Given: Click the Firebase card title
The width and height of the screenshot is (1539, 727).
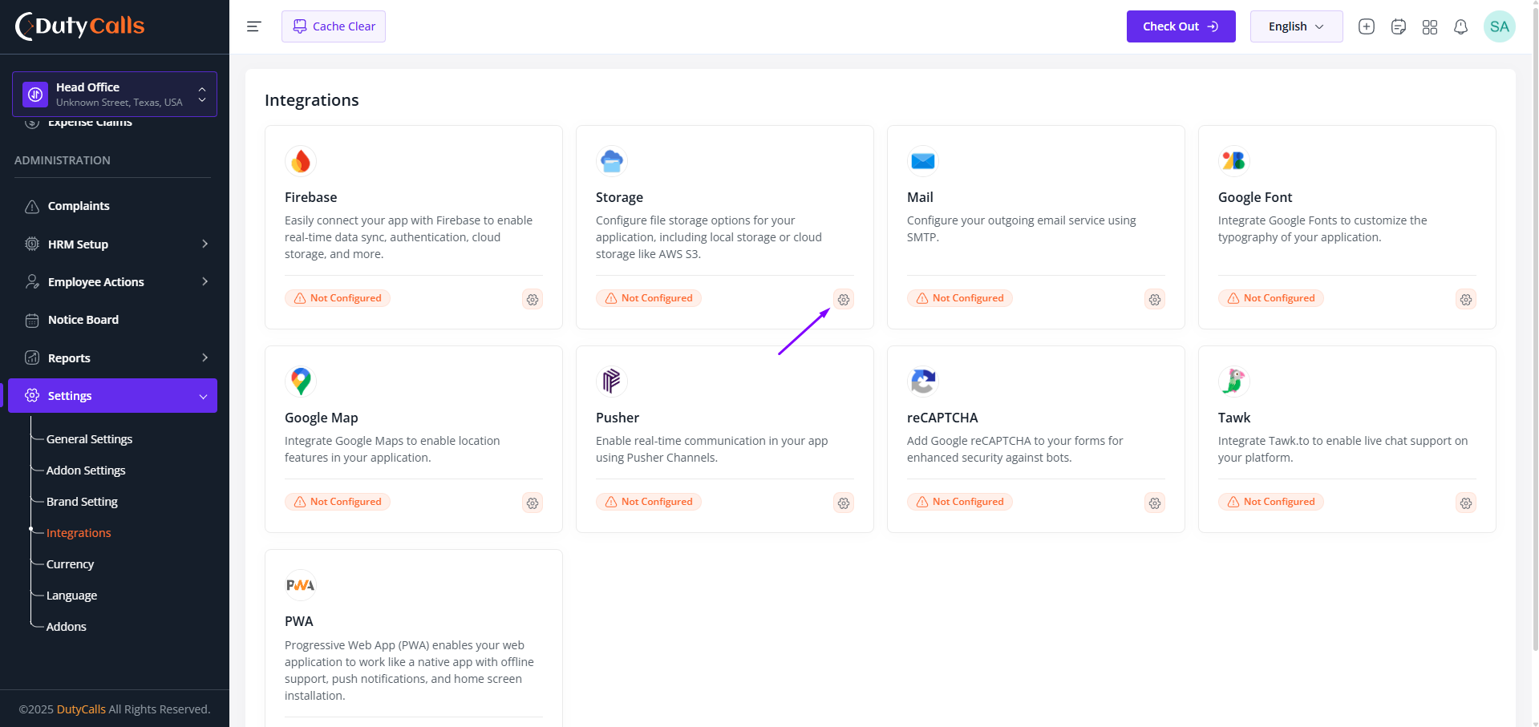Looking at the screenshot, I should (310, 197).
